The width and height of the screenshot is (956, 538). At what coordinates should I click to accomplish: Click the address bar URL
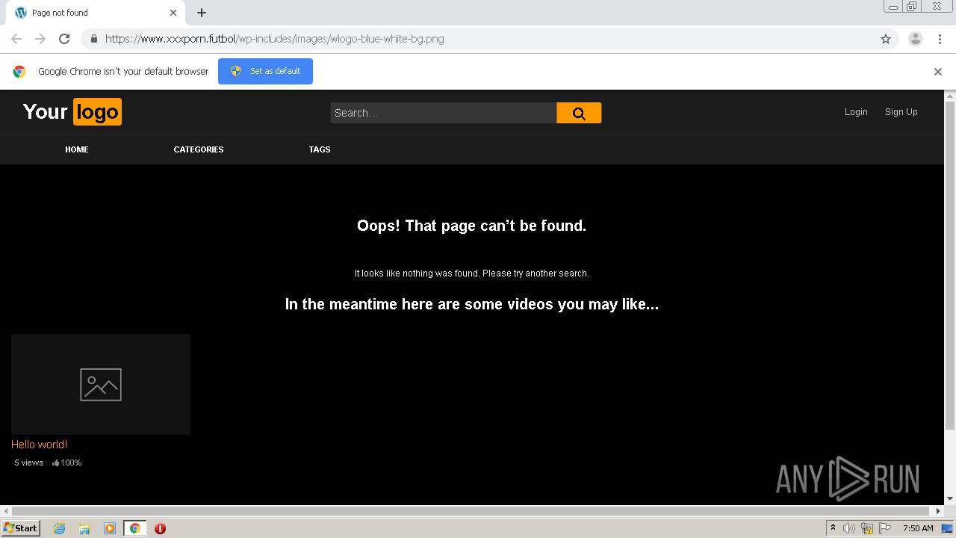pos(274,39)
